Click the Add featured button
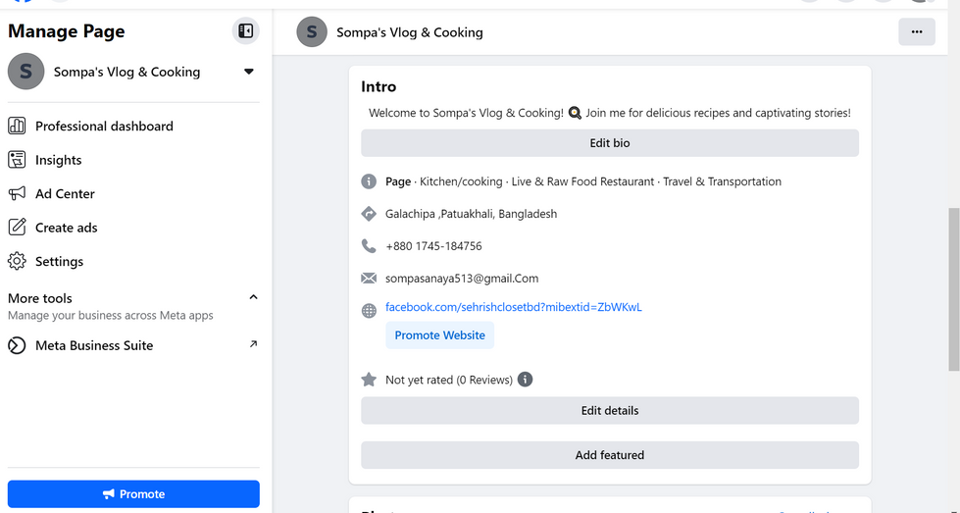The image size is (960, 513). (x=610, y=455)
